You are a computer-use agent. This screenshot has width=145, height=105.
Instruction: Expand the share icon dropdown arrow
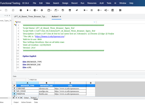tap(108, 10)
